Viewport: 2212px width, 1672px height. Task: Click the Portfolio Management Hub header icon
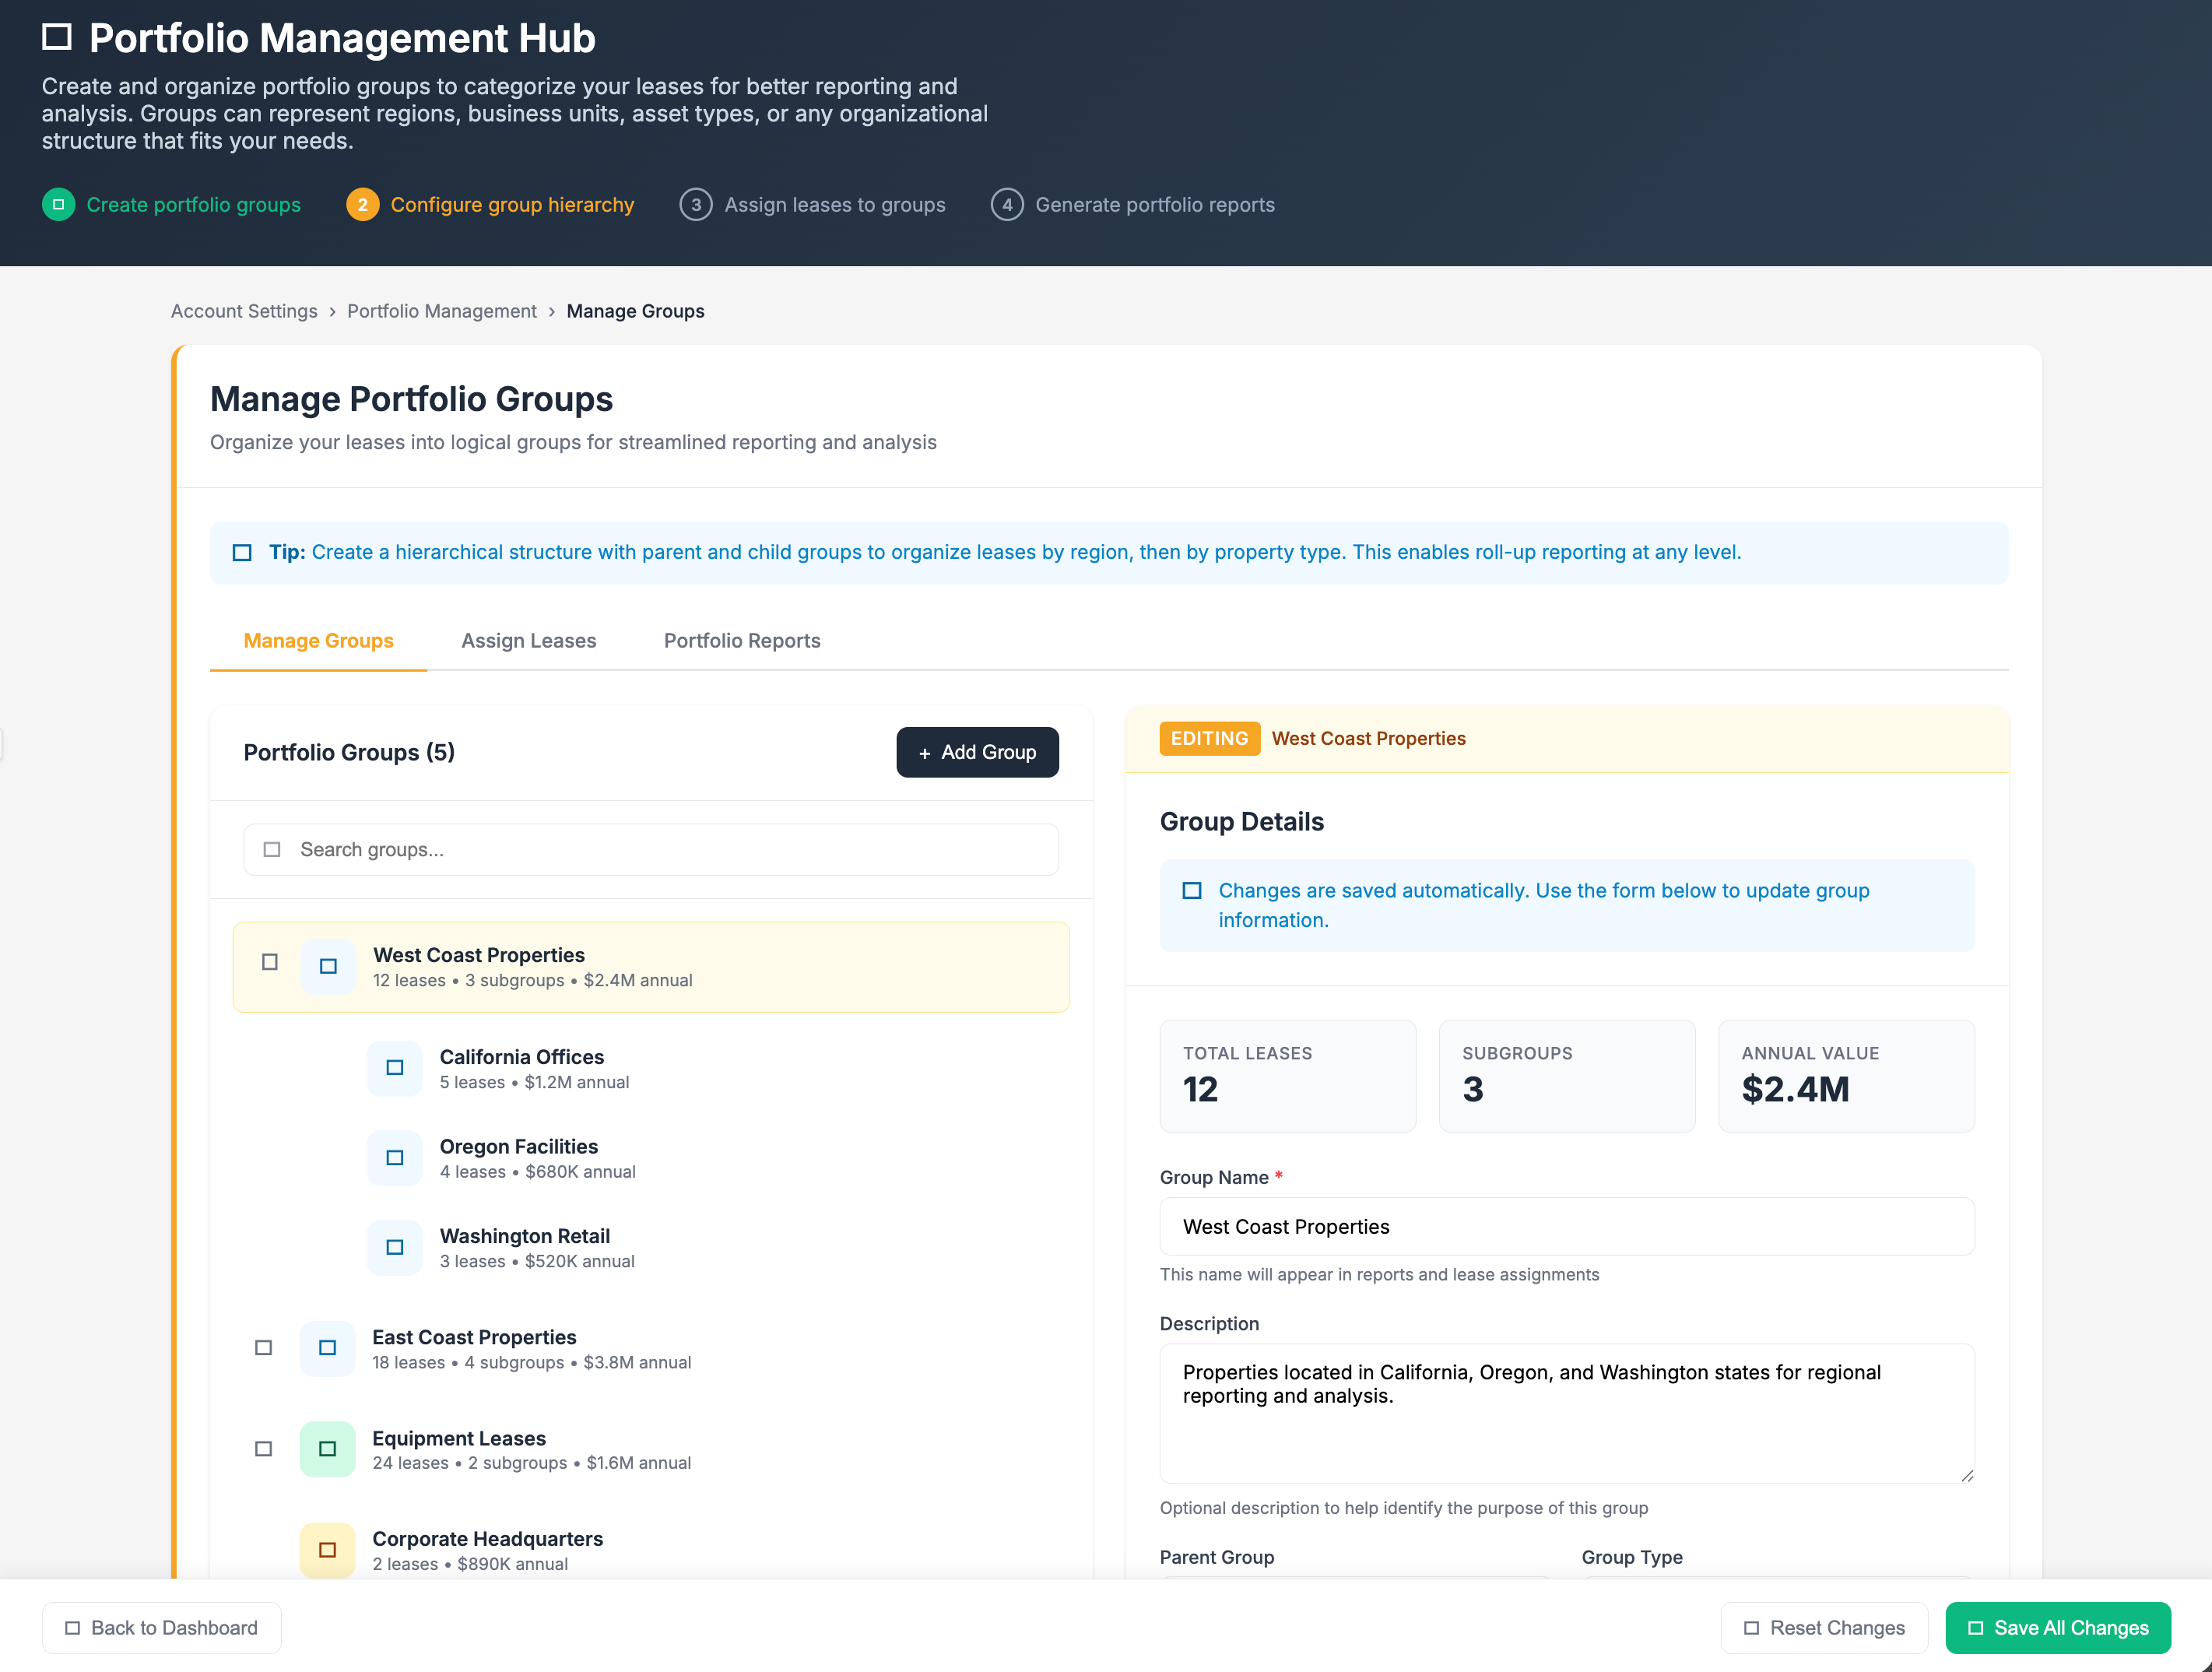[x=57, y=37]
